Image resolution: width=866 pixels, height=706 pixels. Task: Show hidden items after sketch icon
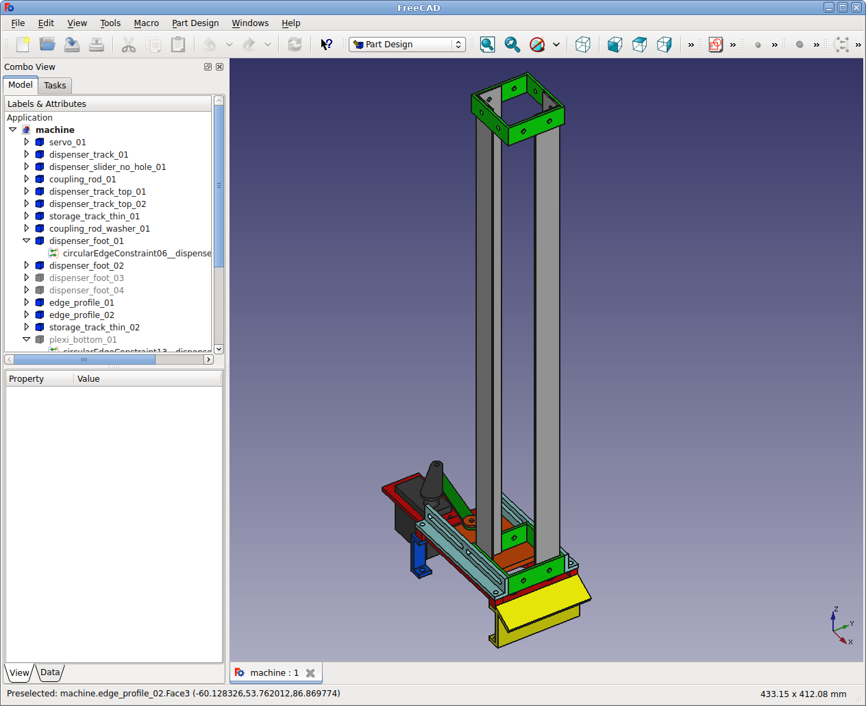click(732, 45)
